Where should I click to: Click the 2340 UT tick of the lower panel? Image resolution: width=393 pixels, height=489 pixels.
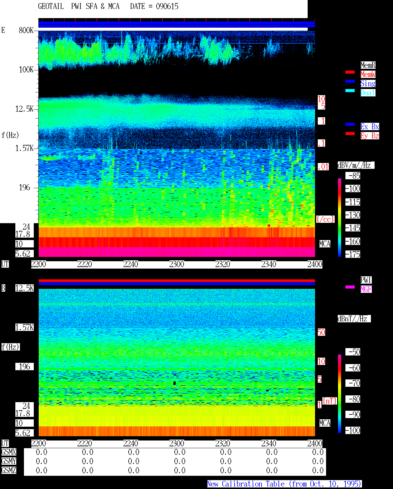[269, 444]
